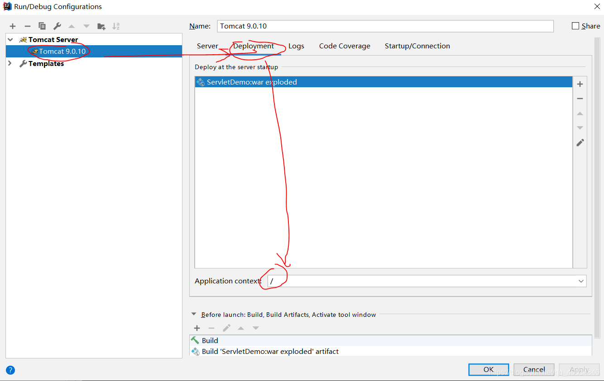Collapse the Tomcat Server tree node
The height and width of the screenshot is (381, 604).
click(x=10, y=40)
